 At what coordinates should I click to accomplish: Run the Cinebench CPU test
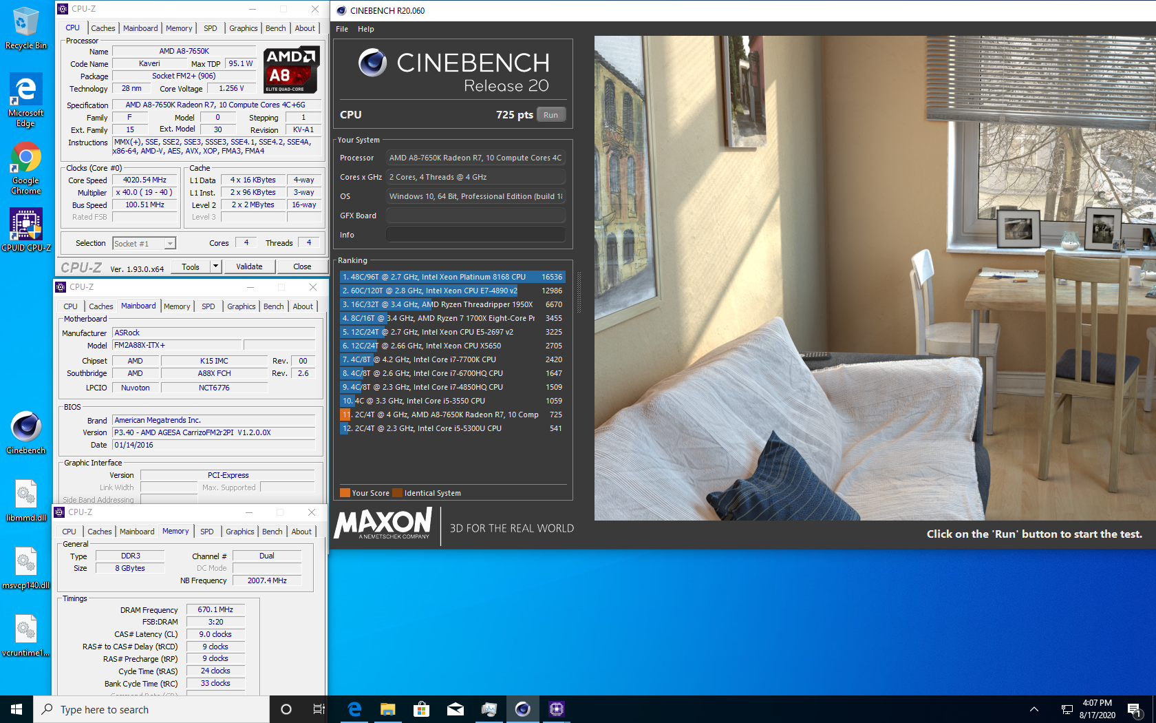(551, 115)
